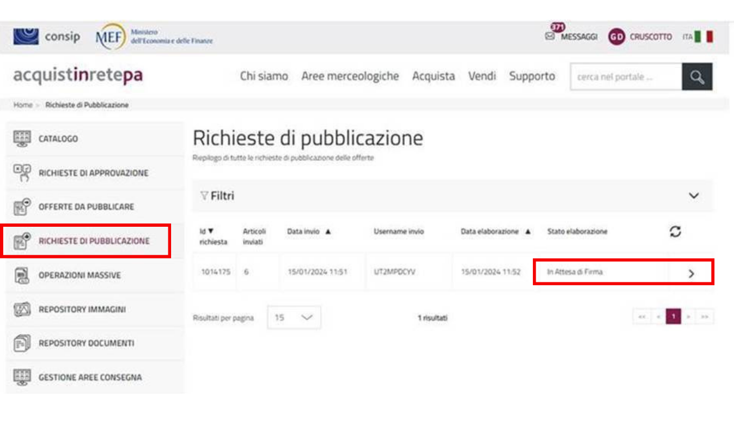The width and height of the screenshot is (734, 435).
Task: Select Richieste di Pubblicazione in sidebar
Action: click(x=93, y=241)
